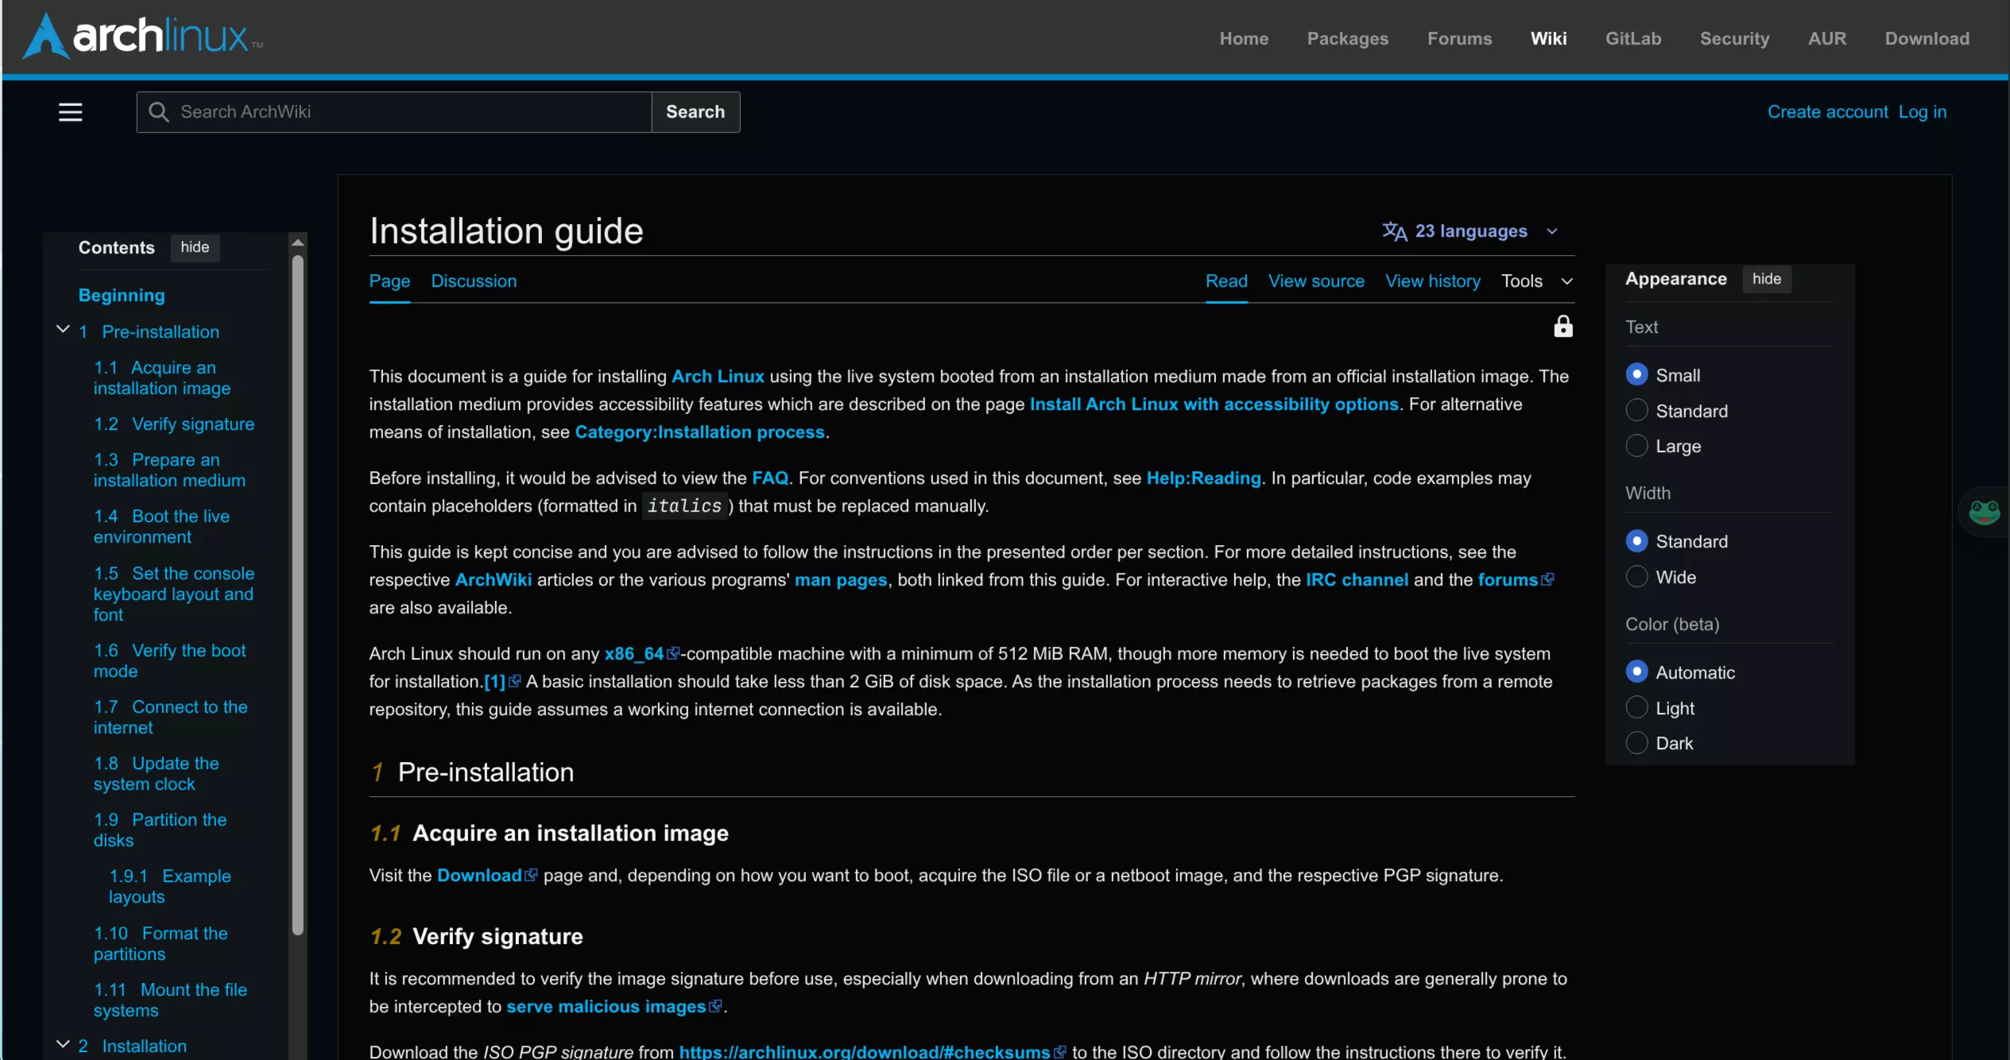
Task: Click the page protection lock icon
Action: click(x=1563, y=327)
